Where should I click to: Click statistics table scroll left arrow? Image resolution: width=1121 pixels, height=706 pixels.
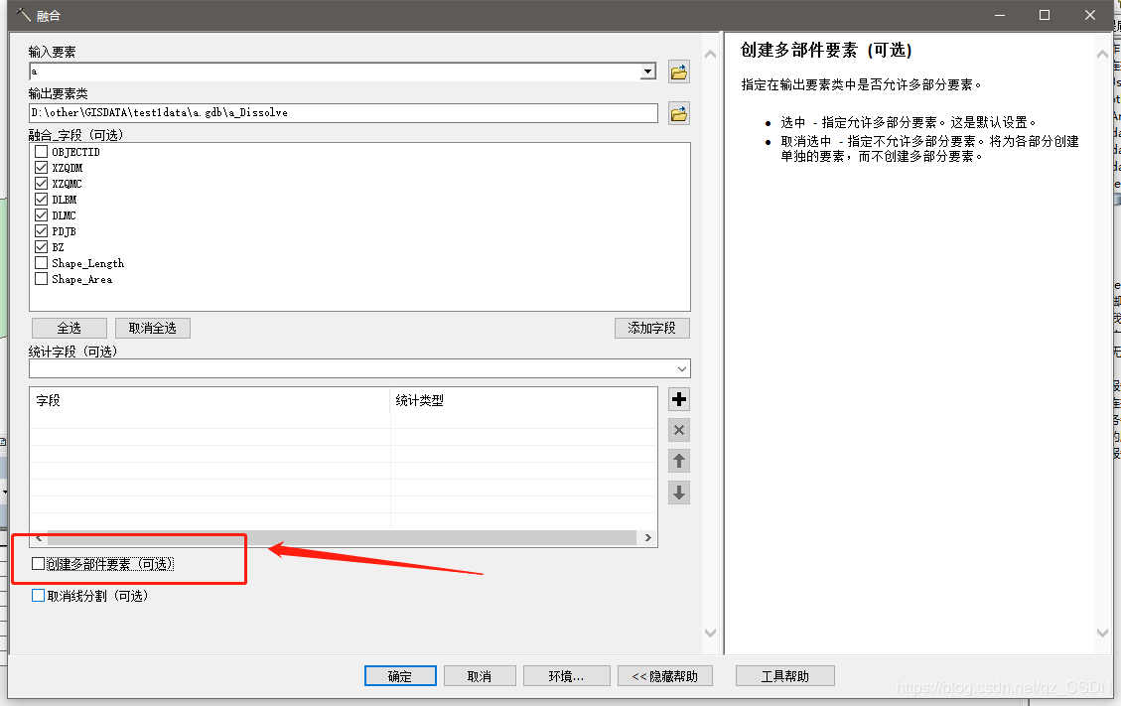click(x=39, y=537)
